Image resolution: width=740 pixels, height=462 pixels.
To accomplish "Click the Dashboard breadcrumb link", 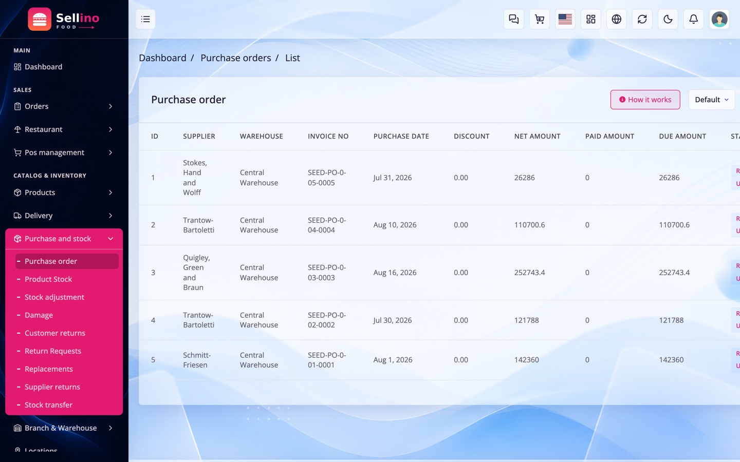I will (162, 58).
